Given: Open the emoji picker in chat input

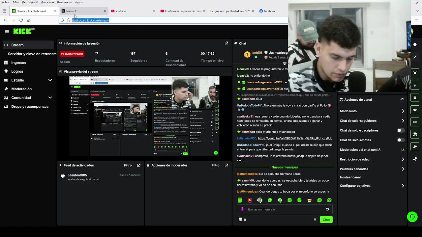Looking at the screenshot, I should [x=327, y=209].
